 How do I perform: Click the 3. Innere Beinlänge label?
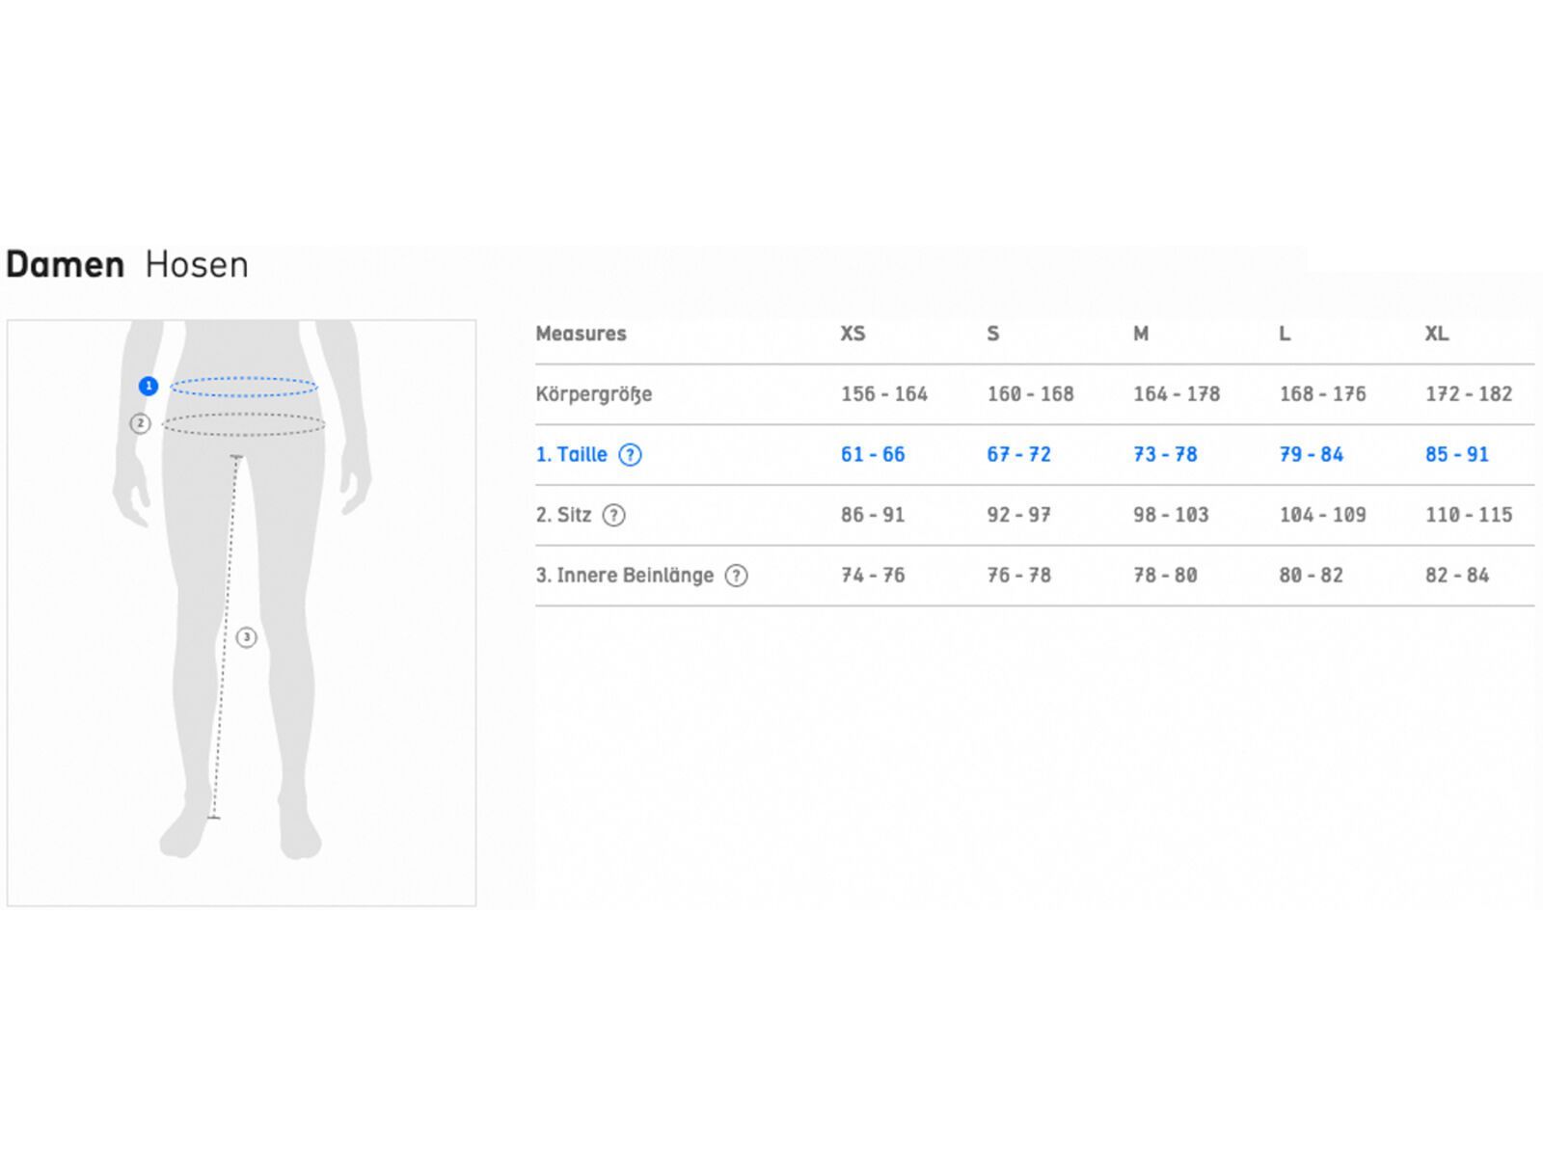click(x=625, y=577)
